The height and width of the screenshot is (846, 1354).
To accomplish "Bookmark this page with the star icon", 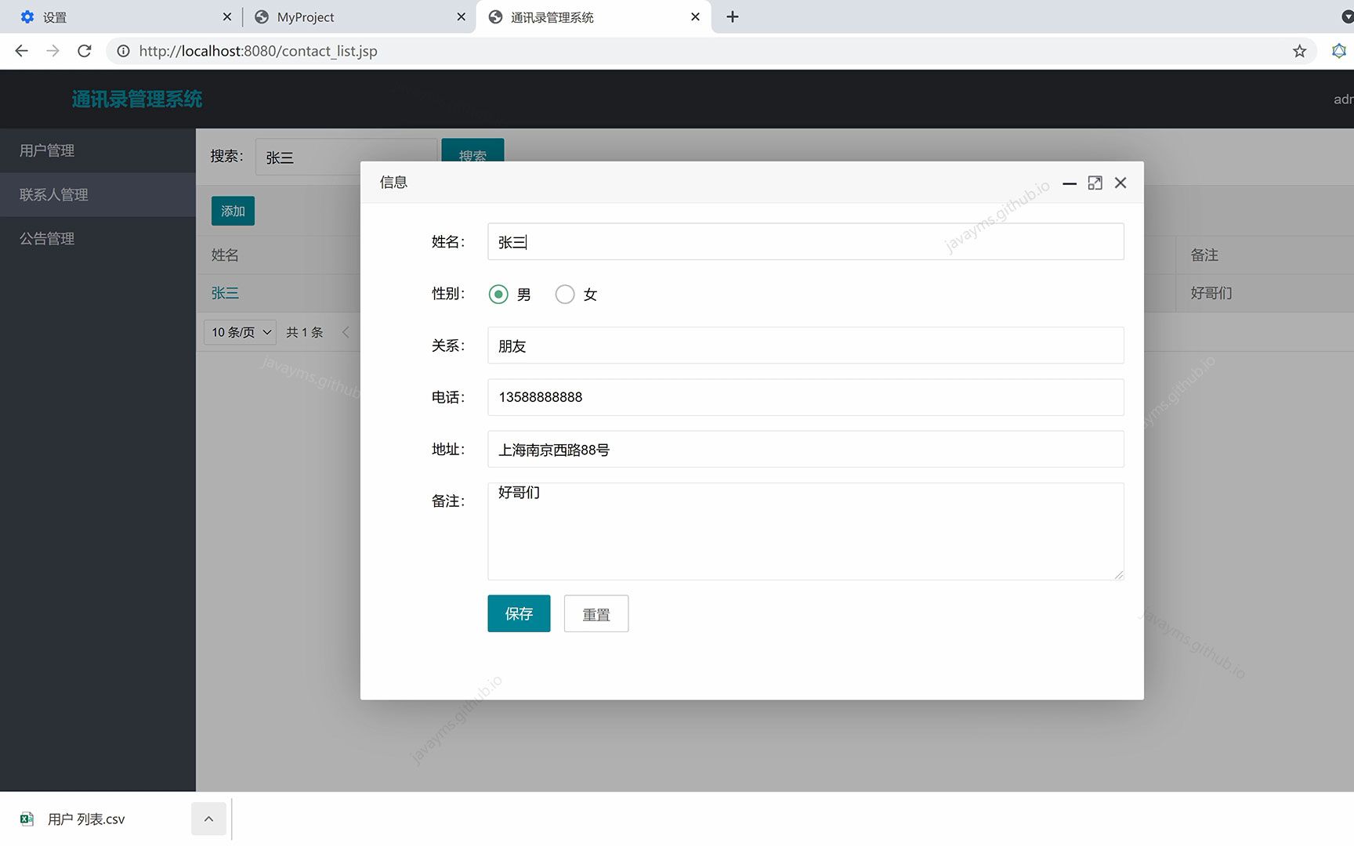I will point(1299,51).
